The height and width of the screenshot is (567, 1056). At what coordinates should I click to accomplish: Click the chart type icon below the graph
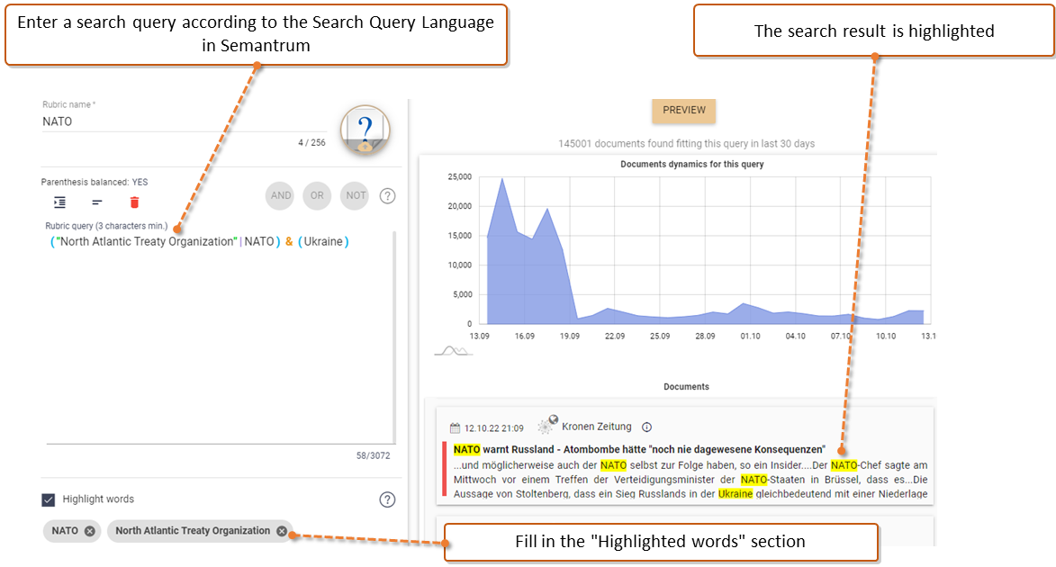[453, 351]
